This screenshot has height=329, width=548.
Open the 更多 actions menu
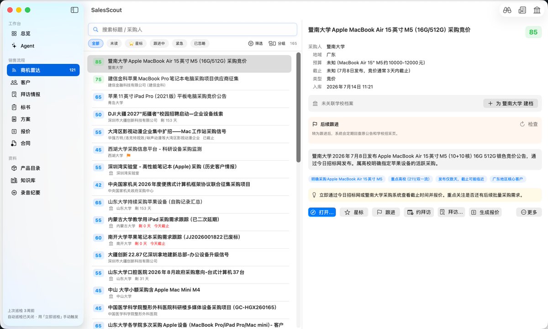pyautogui.click(x=529, y=212)
